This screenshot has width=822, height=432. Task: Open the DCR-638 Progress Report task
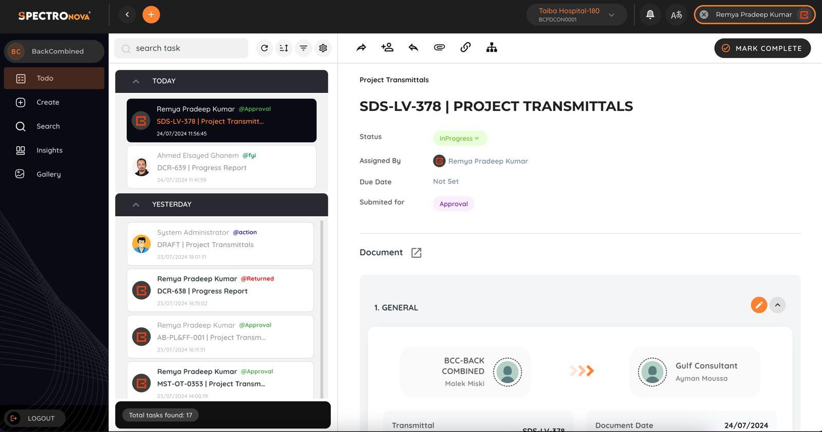pyautogui.click(x=220, y=290)
